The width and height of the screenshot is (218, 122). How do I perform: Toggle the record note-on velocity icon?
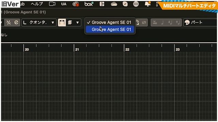tap(170, 23)
